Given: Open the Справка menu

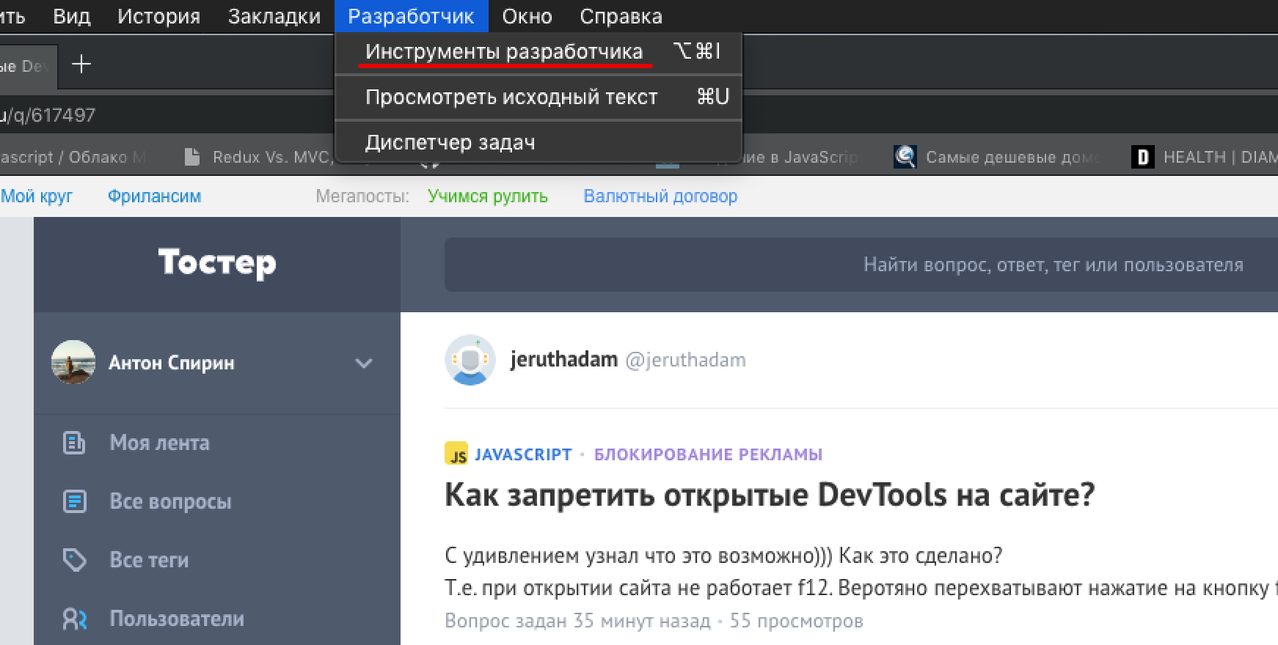Looking at the screenshot, I should (621, 16).
